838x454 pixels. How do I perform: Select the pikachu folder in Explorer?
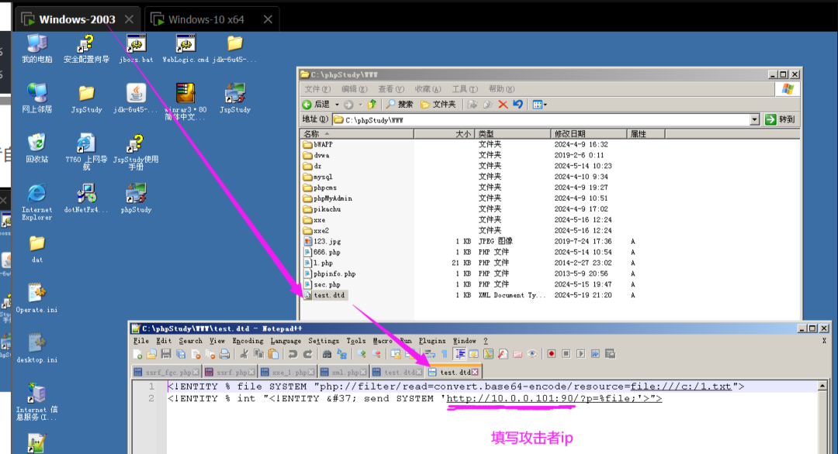click(x=322, y=209)
